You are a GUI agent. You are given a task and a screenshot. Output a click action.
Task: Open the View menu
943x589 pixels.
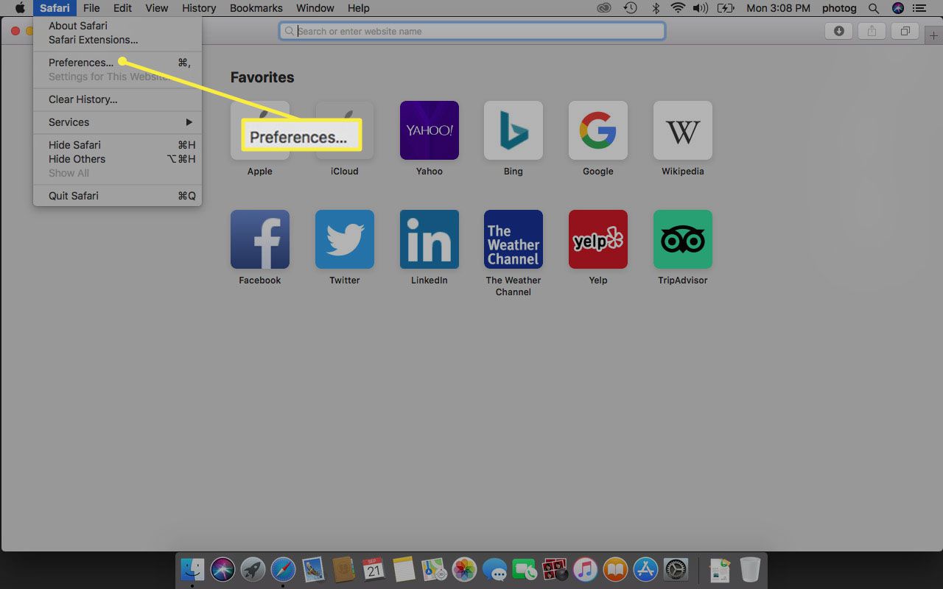pyautogui.click(x=156, y=8)
